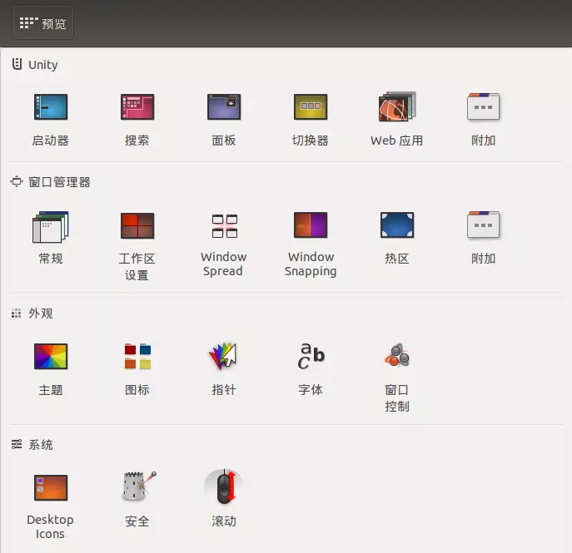Open the 图标 icons settings
The width and height of the screenshot is (572, 553).
[137, 356]
